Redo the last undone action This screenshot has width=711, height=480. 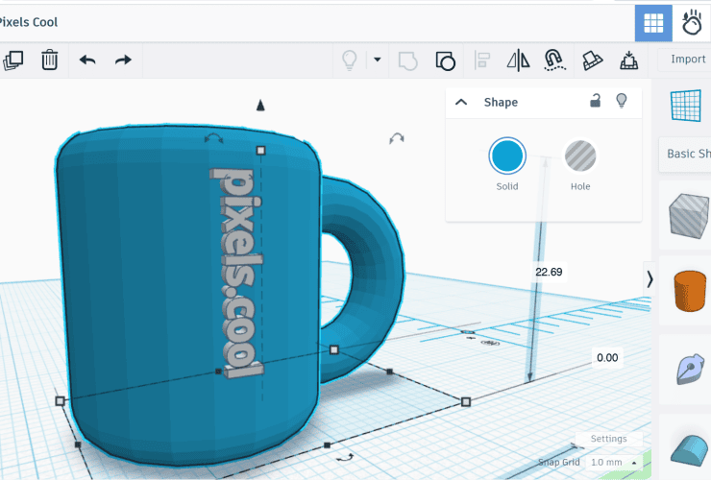(x=123, y=60)
